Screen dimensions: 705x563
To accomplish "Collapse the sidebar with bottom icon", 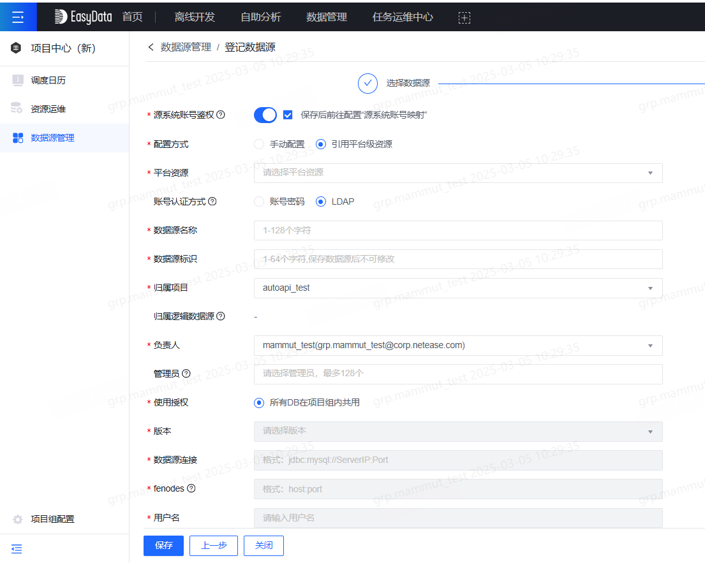I will click(x=17, y=548).
